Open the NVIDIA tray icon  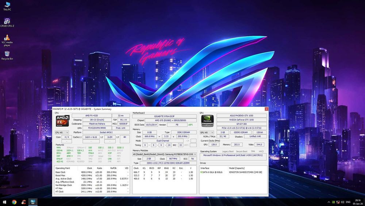point(333,202)
